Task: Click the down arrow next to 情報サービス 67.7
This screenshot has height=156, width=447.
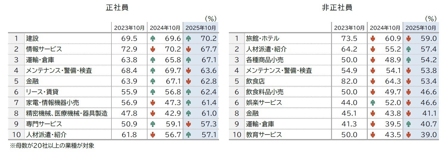Action: pyautogui.click(x=188, y=49)
